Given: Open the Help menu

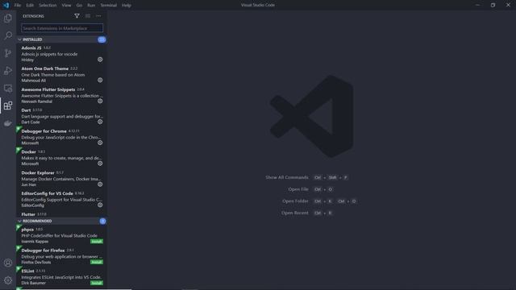Looking at the screenshot, I should (x=127, y=6).
